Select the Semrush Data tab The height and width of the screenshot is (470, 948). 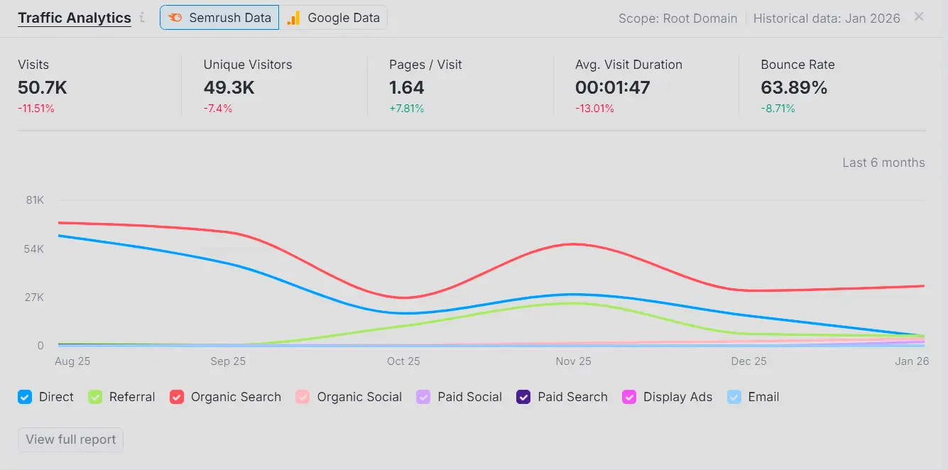point(219,18)
